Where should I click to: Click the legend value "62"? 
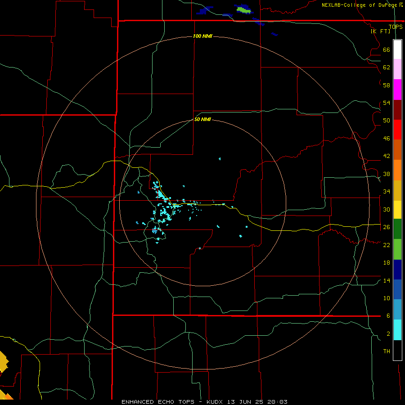pos(387,67)
